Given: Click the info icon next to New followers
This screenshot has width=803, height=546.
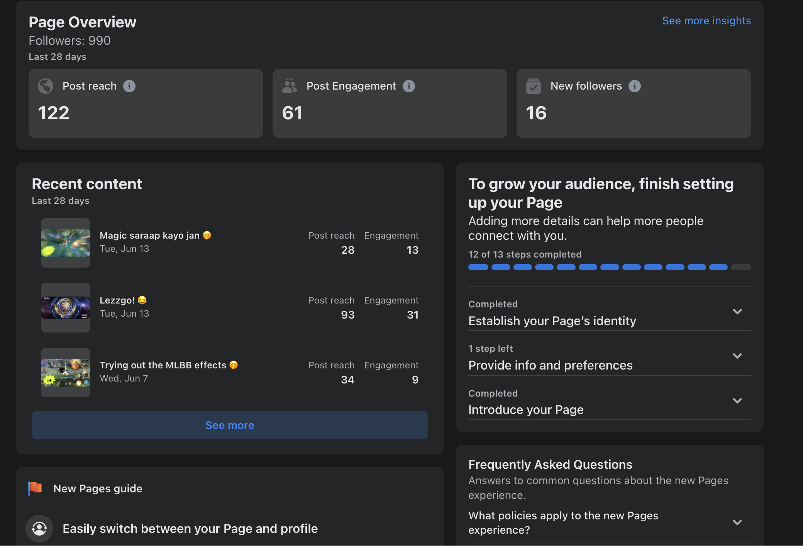Looking at the screenshot, I should pos(635,86).
